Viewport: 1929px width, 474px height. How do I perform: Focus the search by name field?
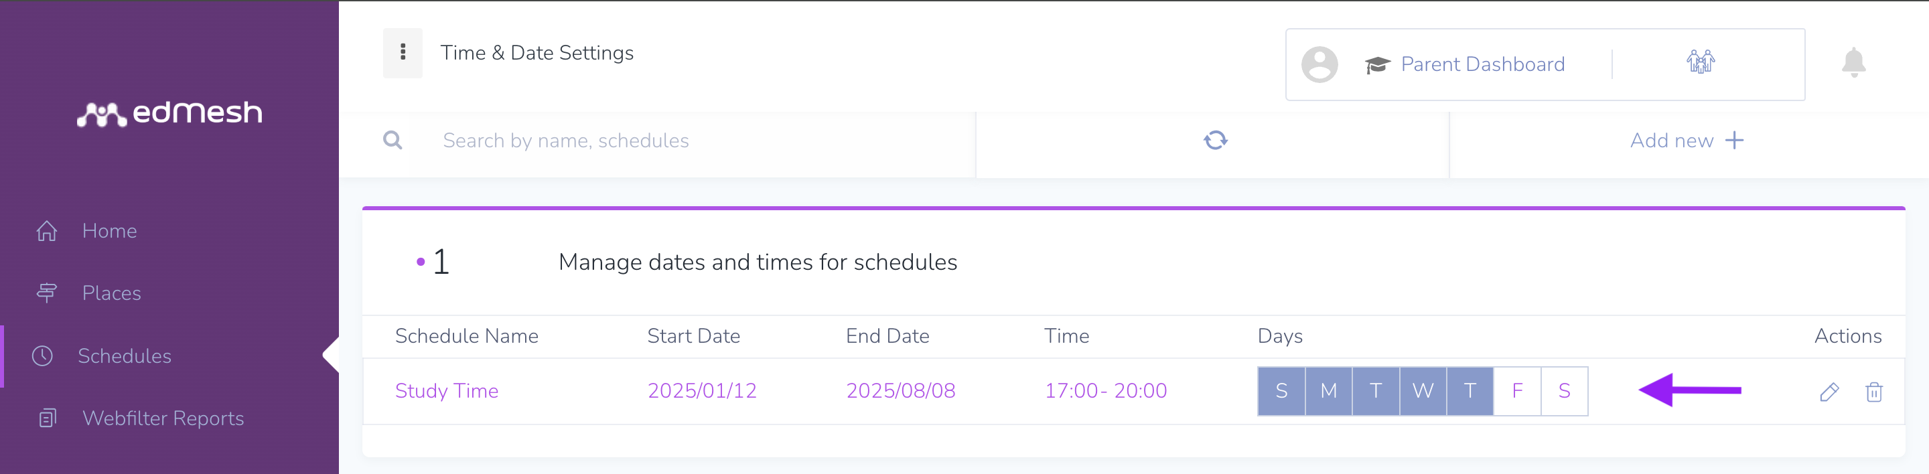click(x=689, y=141)
